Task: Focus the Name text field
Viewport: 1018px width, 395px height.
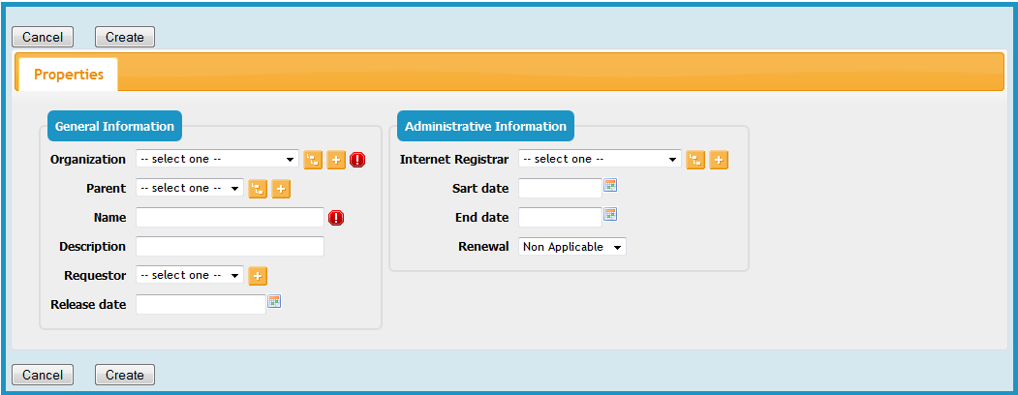Action: pyautogui.click(x=230, y=217)
